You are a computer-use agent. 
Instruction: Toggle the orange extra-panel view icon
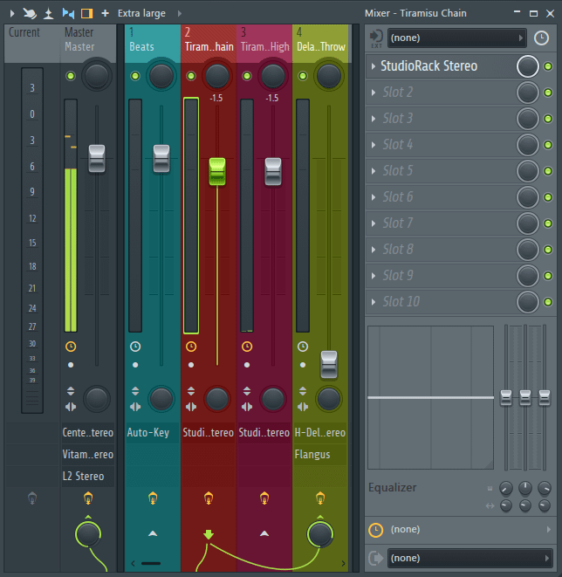86,14
